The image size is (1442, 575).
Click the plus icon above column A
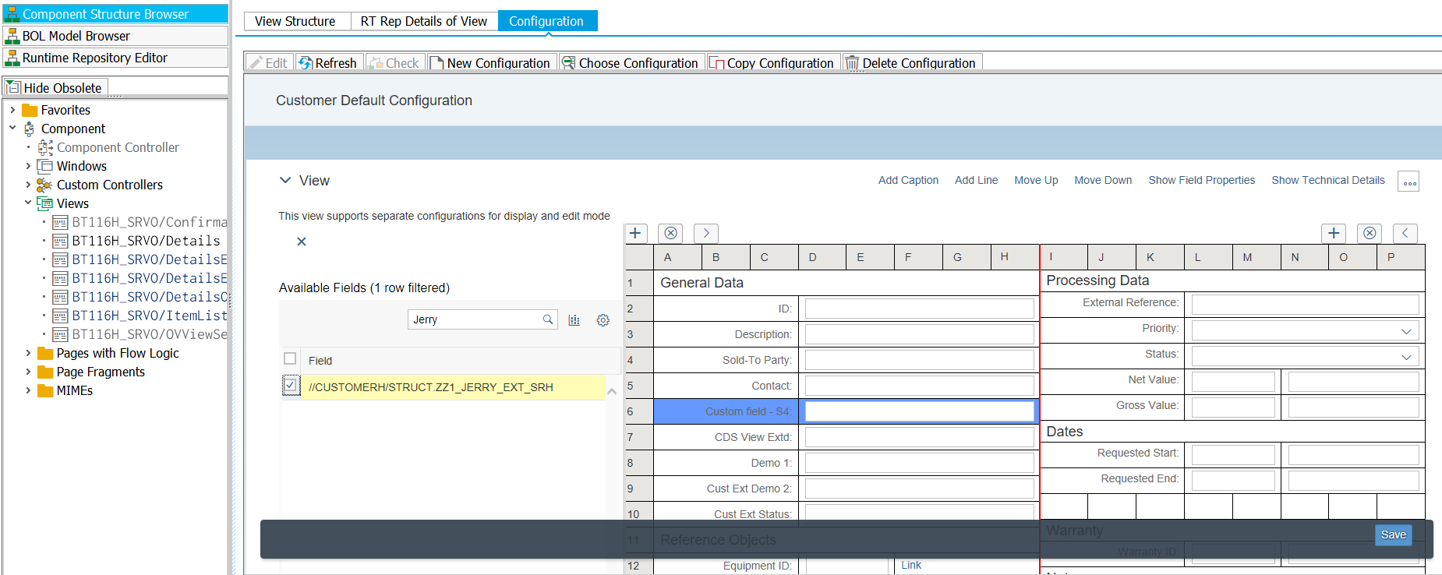coord(636,233)
